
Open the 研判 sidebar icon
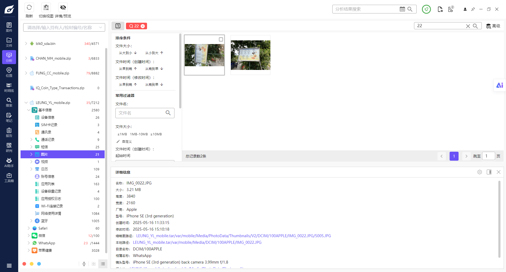[9, 148]
